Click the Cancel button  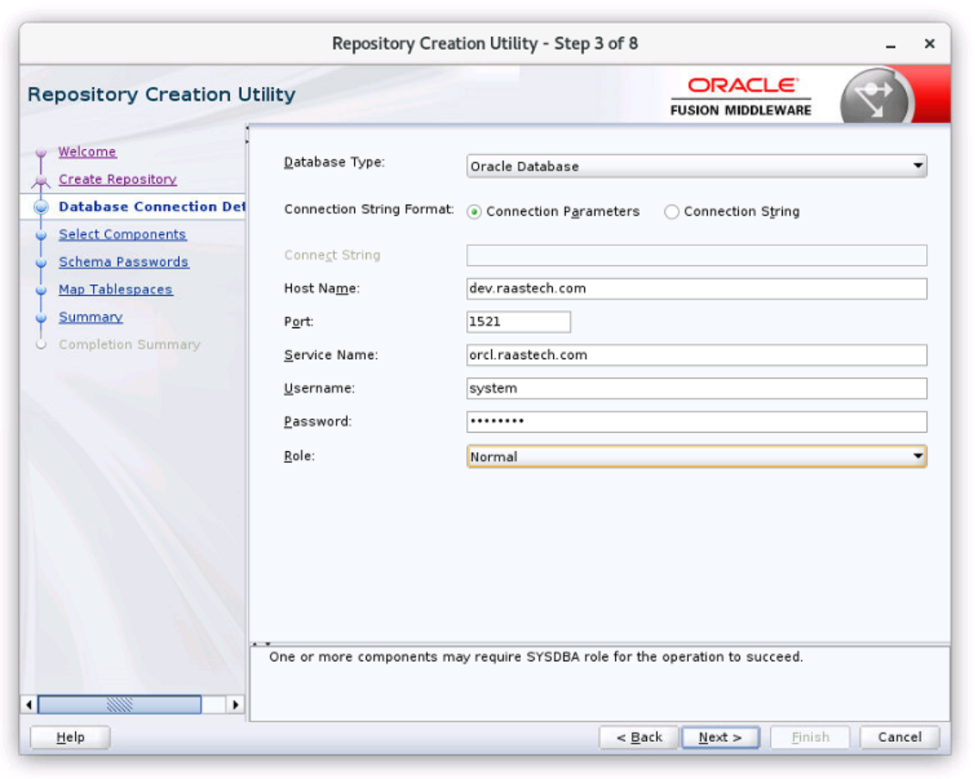point(899,737)
